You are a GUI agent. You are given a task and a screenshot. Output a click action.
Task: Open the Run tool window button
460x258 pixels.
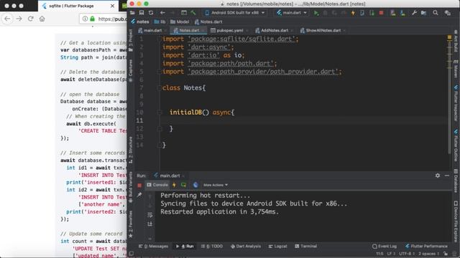point(185,247)
